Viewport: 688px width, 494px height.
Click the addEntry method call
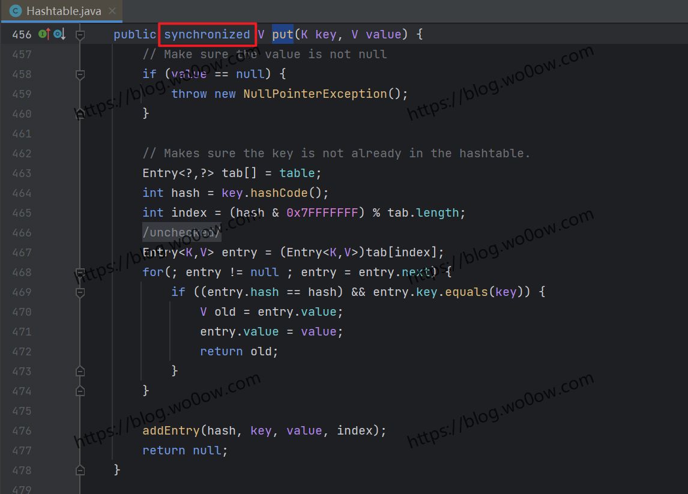(170, 430)
